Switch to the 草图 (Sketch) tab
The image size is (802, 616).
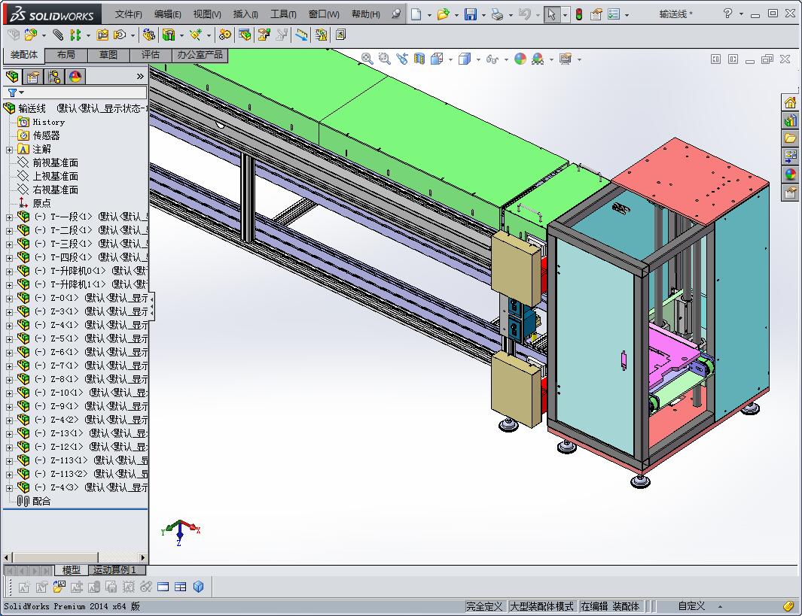pos(108,55)
